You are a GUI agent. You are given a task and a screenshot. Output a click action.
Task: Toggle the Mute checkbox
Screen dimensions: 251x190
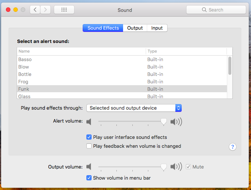click(x=188, y=167)
